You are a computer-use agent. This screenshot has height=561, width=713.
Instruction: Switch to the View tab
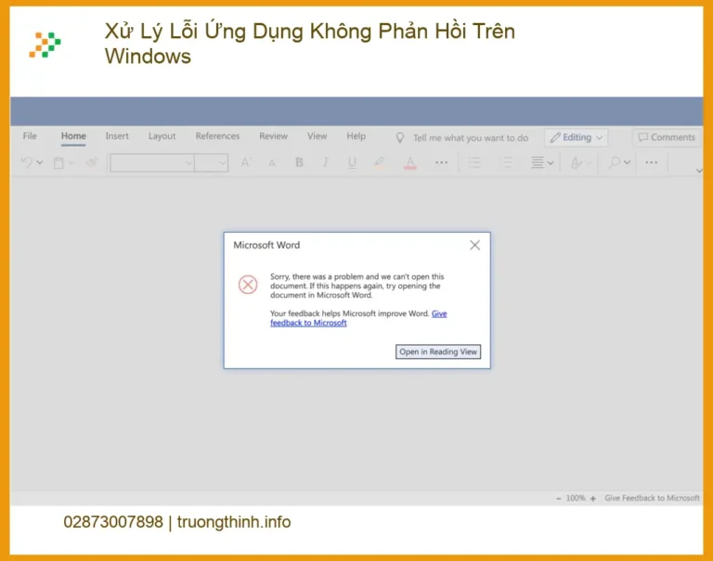pos(317,135)
